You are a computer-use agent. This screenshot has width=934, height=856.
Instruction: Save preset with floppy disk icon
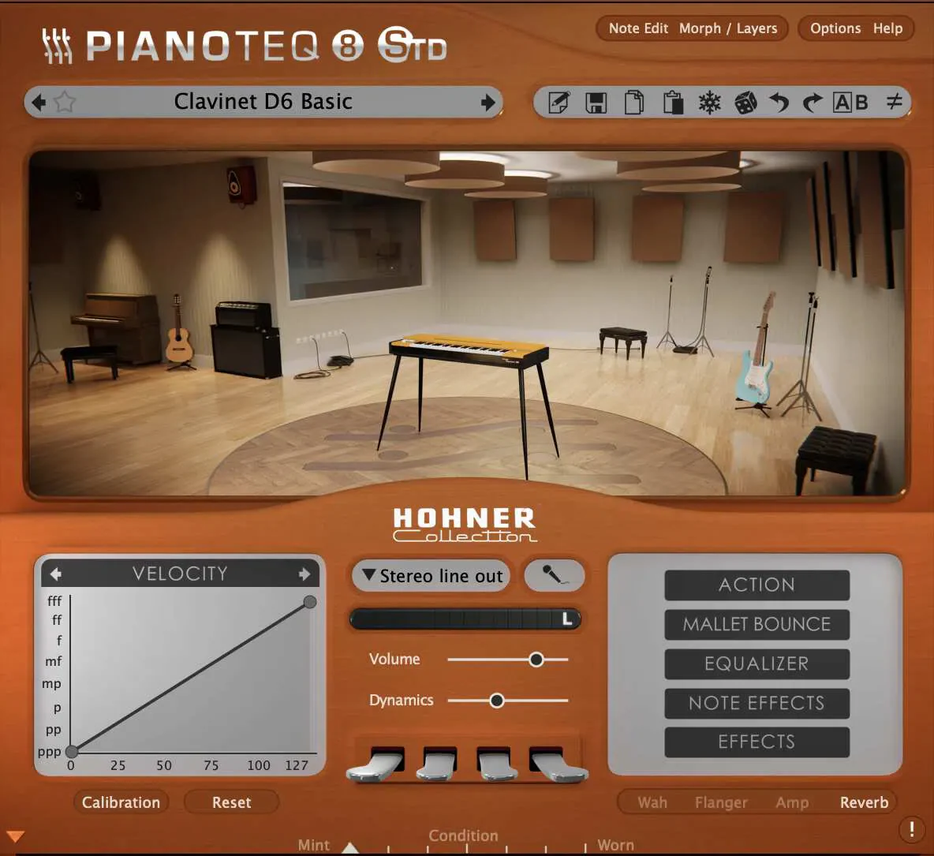coord(596,103)
